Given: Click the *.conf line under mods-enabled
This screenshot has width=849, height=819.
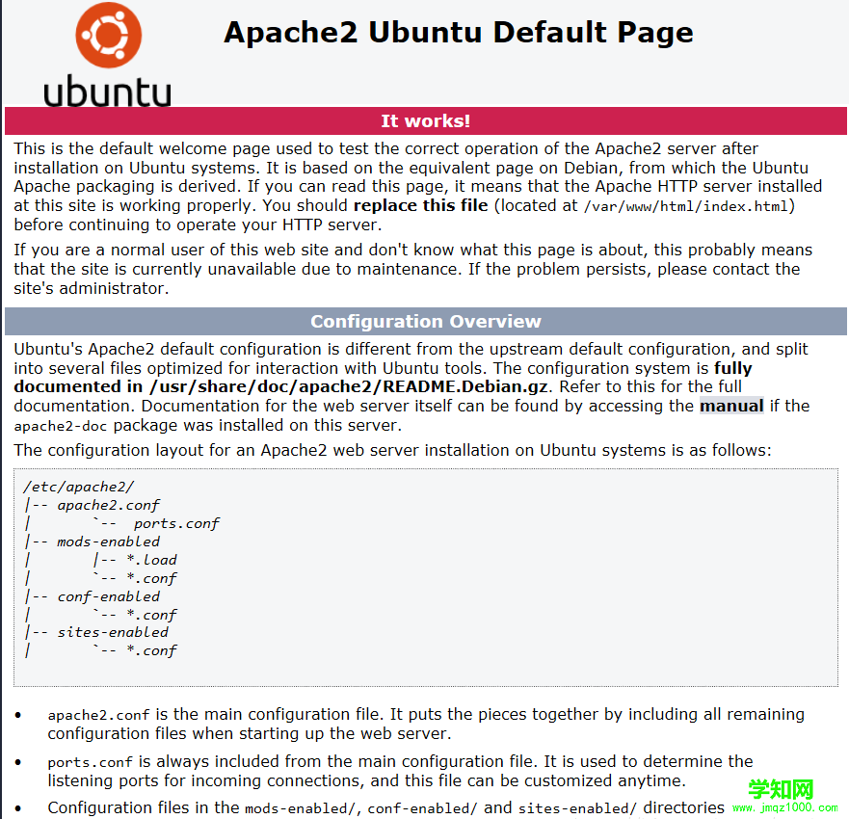Looking at the screenshot, I should tap(151, 578).
